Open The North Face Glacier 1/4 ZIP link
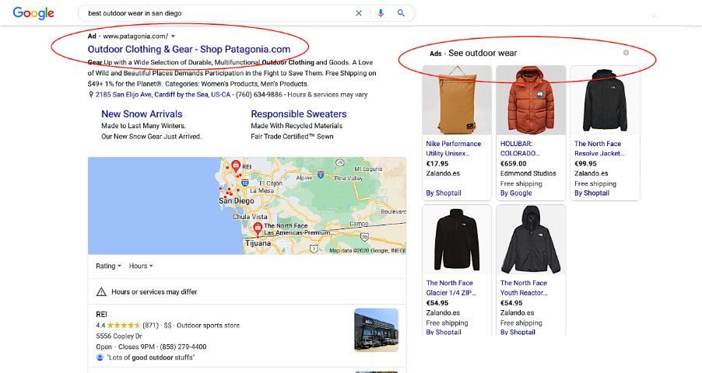Image resolution: width=702 pixels, height=373 pixels. (x=451, y=288)
